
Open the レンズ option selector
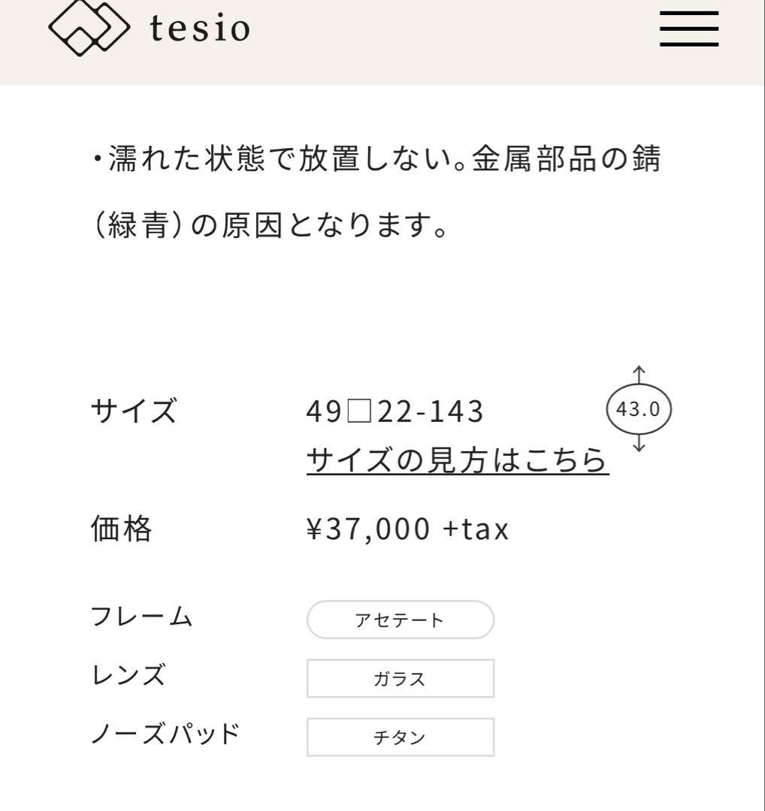point(399,677)
